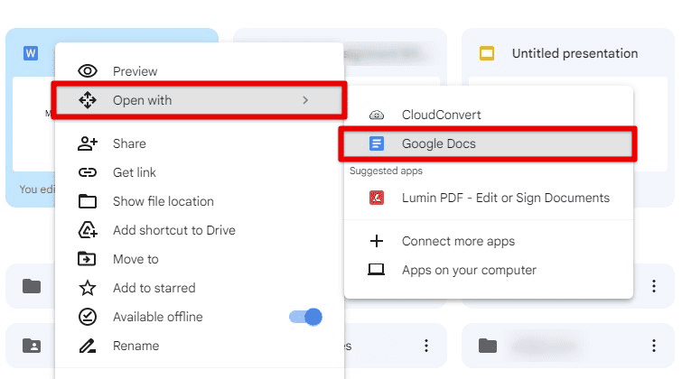Choose Rename from the menu

tap(200, 346)
